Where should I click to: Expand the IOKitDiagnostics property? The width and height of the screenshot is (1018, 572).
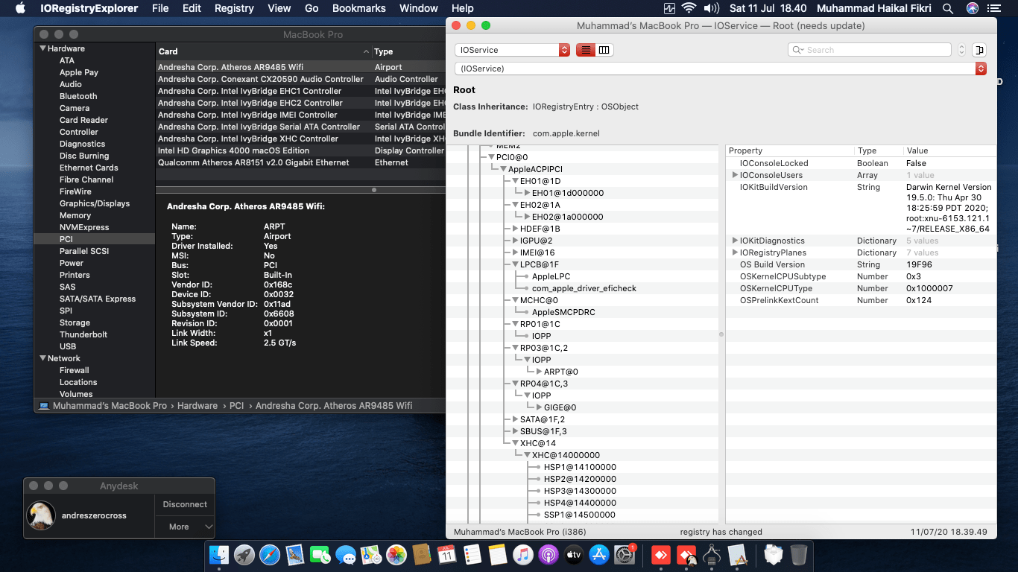tap(735, 241)
